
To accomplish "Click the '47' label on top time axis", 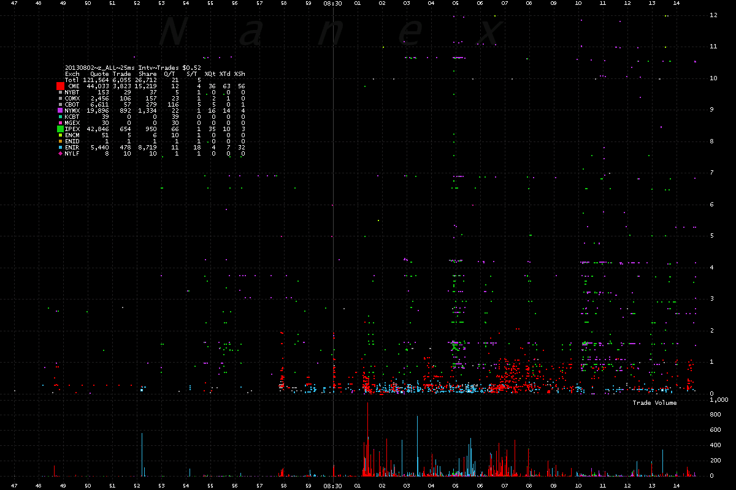I will tap(14, 4).
